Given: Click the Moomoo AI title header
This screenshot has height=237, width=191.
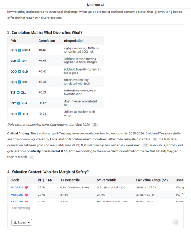Looking at the screenshot, I should coord(95,5).
